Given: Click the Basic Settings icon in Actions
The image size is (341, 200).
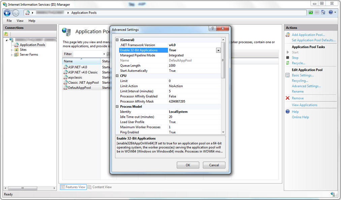Looking at the screenshot, I should (287, 75).
